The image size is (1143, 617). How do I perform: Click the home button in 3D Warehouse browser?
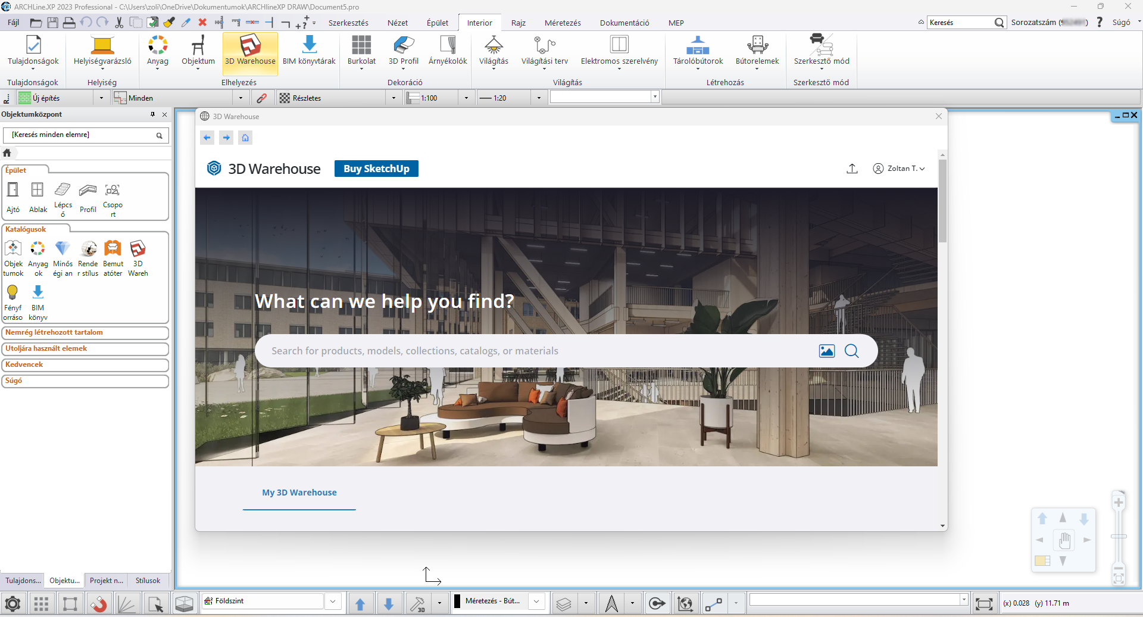pyautogui.click(x=245, y=138)
